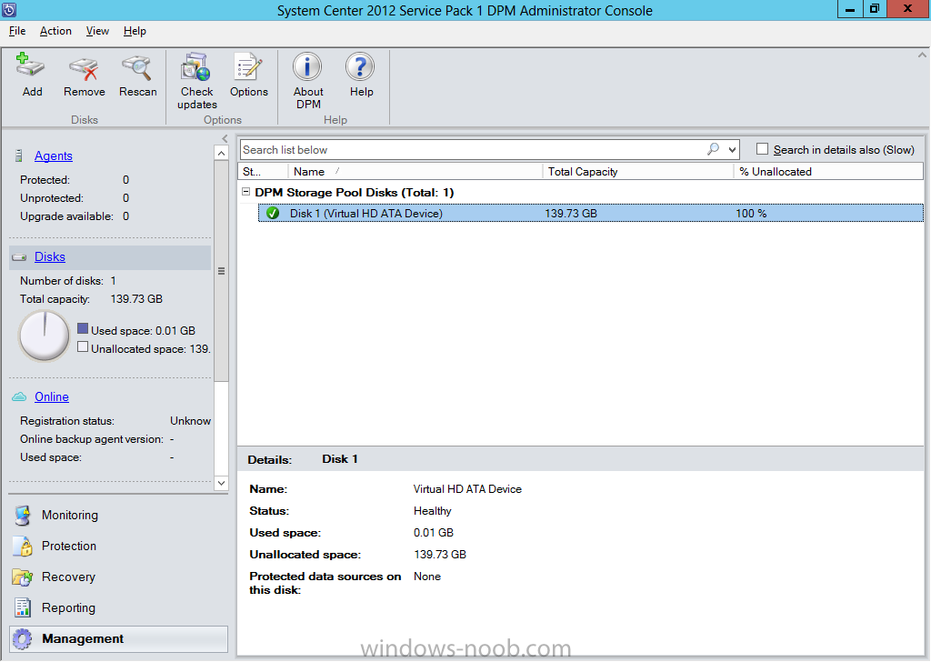The image size is (931, 662).
Task: Open About DPM information icon
Action: (307, 66)
